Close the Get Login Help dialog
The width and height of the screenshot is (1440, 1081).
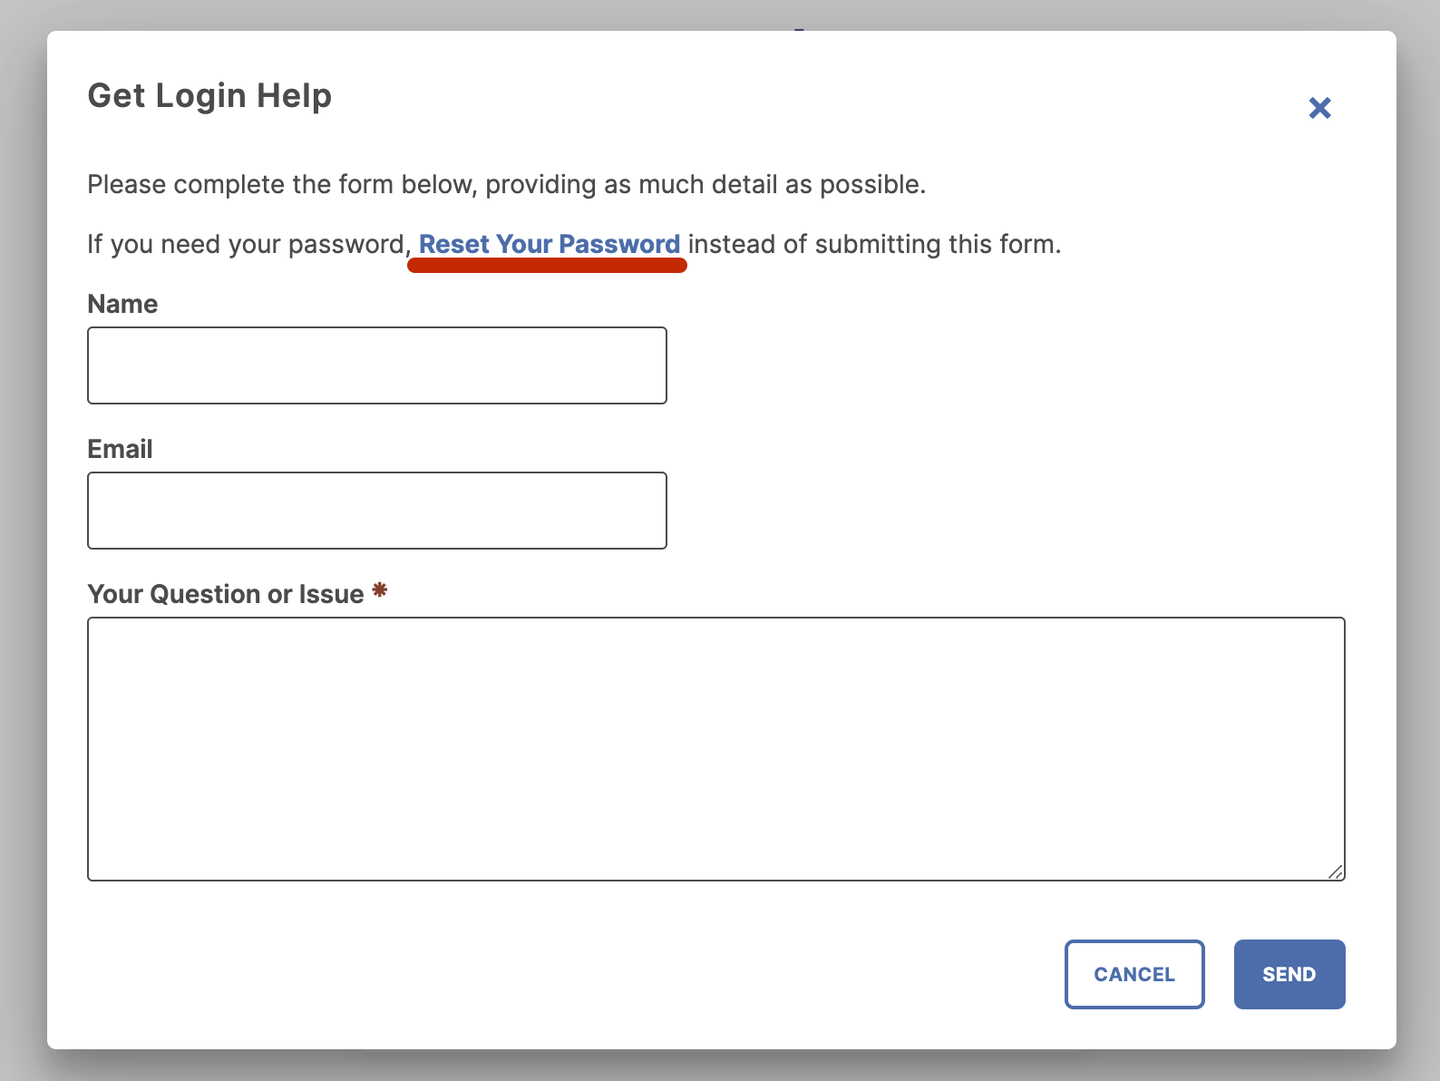click(x=1319, y=108)
